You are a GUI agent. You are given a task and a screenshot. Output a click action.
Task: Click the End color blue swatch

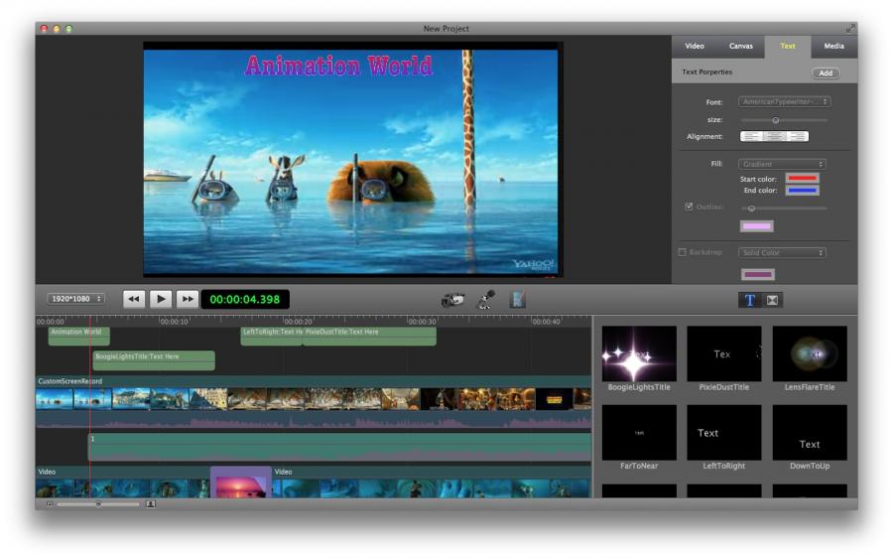click(802, 191)
